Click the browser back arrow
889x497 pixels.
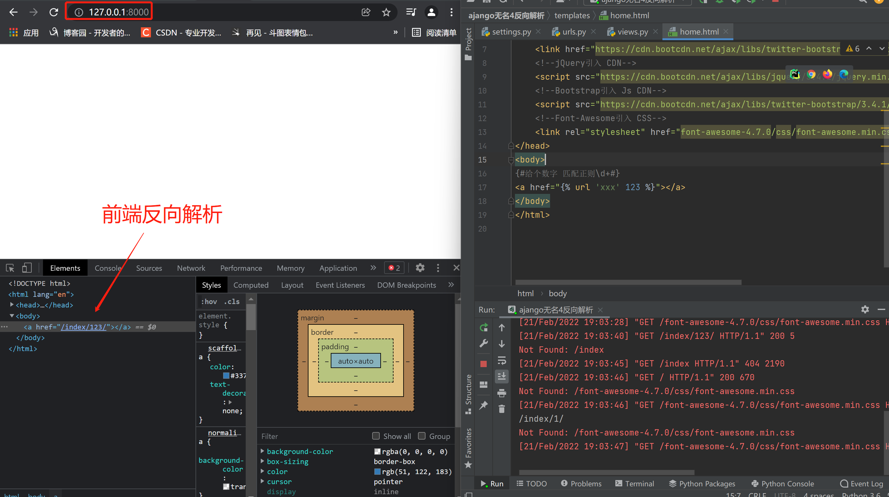pyautogui.click(x=13, y=13)
